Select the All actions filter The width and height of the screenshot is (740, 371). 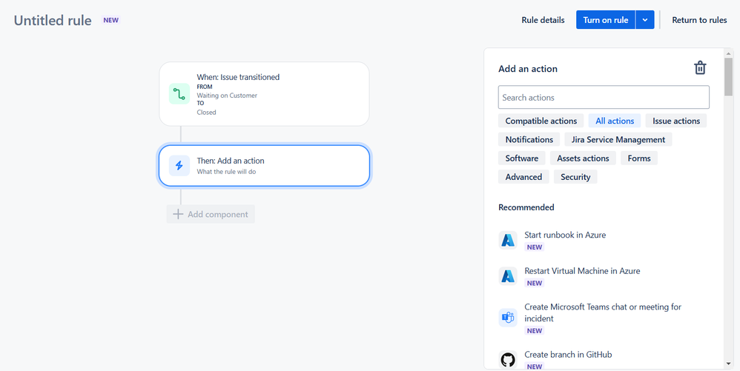pos(615,121)
